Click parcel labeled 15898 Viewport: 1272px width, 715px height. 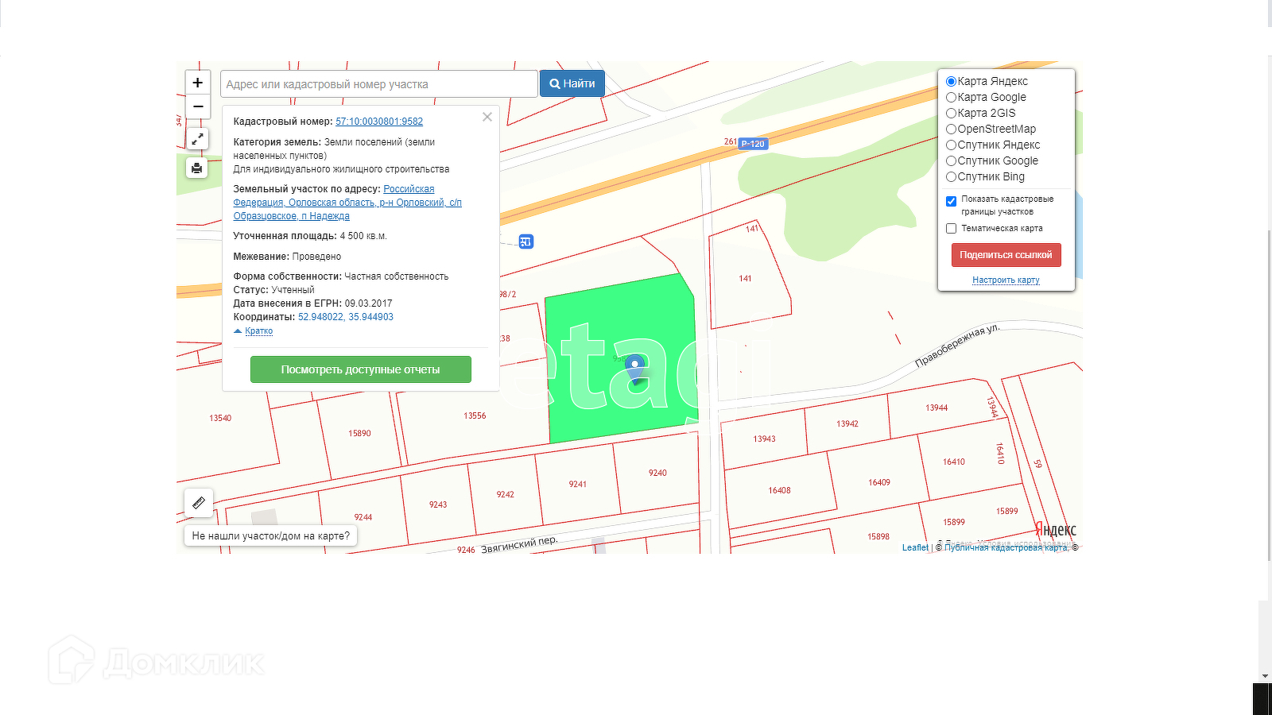(x=878, y=536)
